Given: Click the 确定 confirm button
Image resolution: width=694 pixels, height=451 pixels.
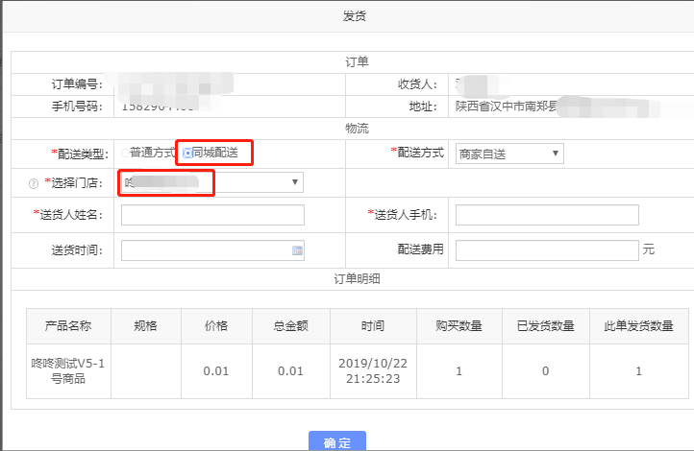Looking at the screenshot, I should click(x=336, y=441).
